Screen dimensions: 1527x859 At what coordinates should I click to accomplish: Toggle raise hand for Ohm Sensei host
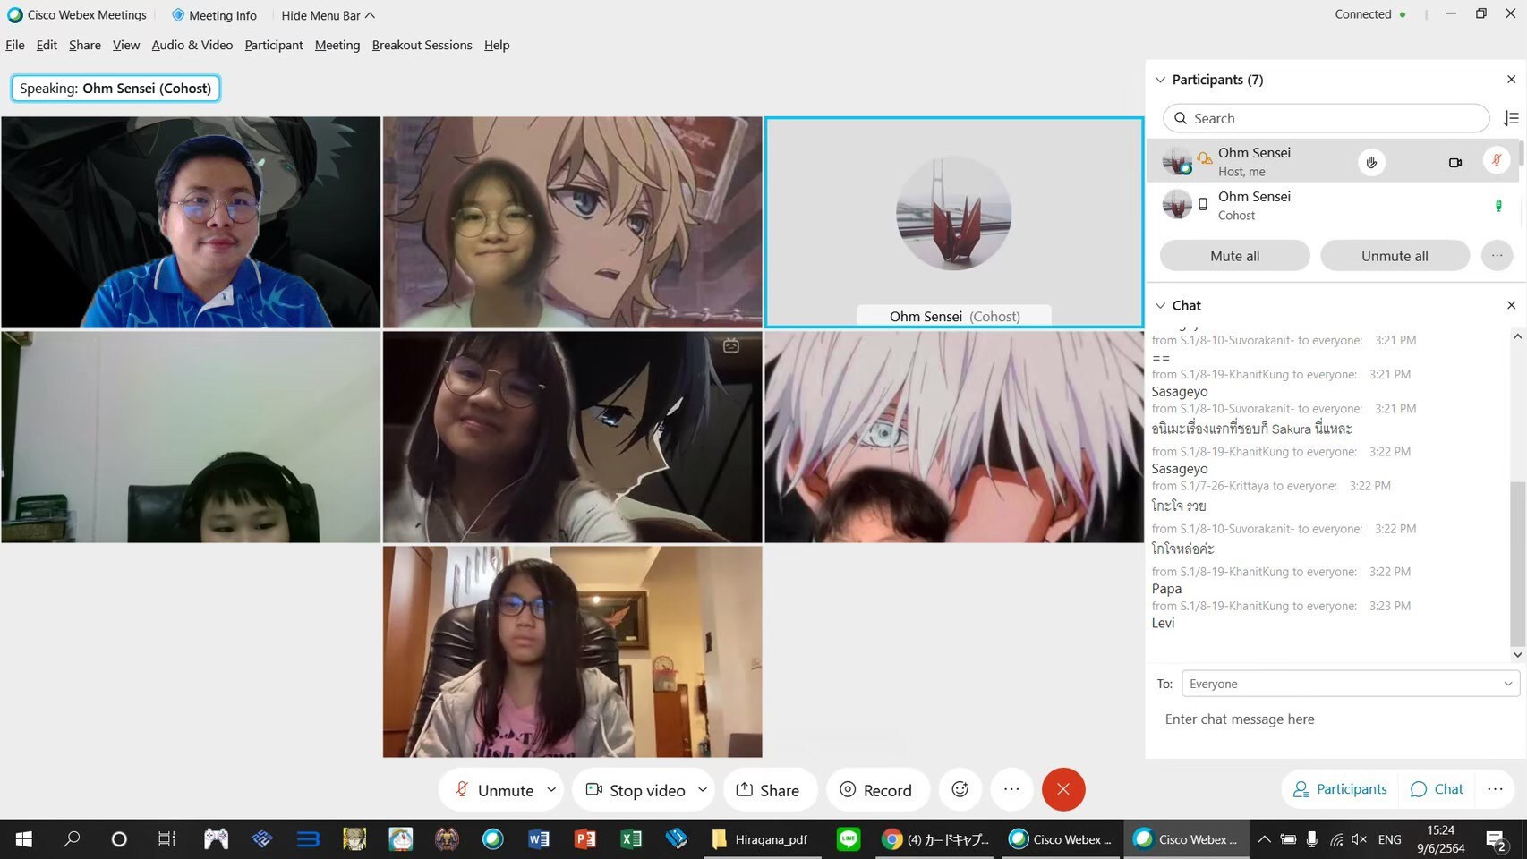point(1371,162)
